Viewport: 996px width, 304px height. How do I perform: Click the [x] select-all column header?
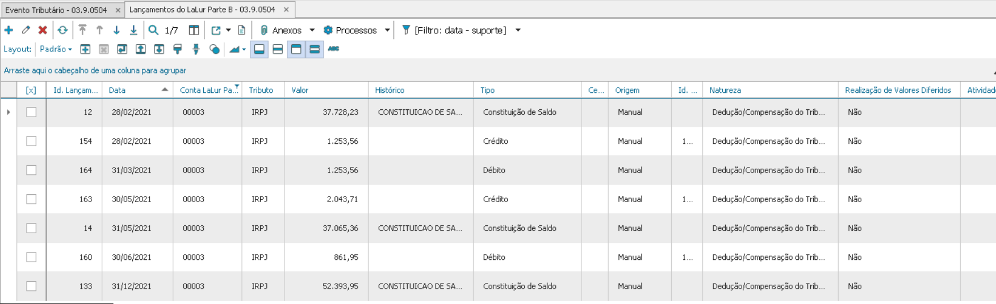[x=31, y=90]
